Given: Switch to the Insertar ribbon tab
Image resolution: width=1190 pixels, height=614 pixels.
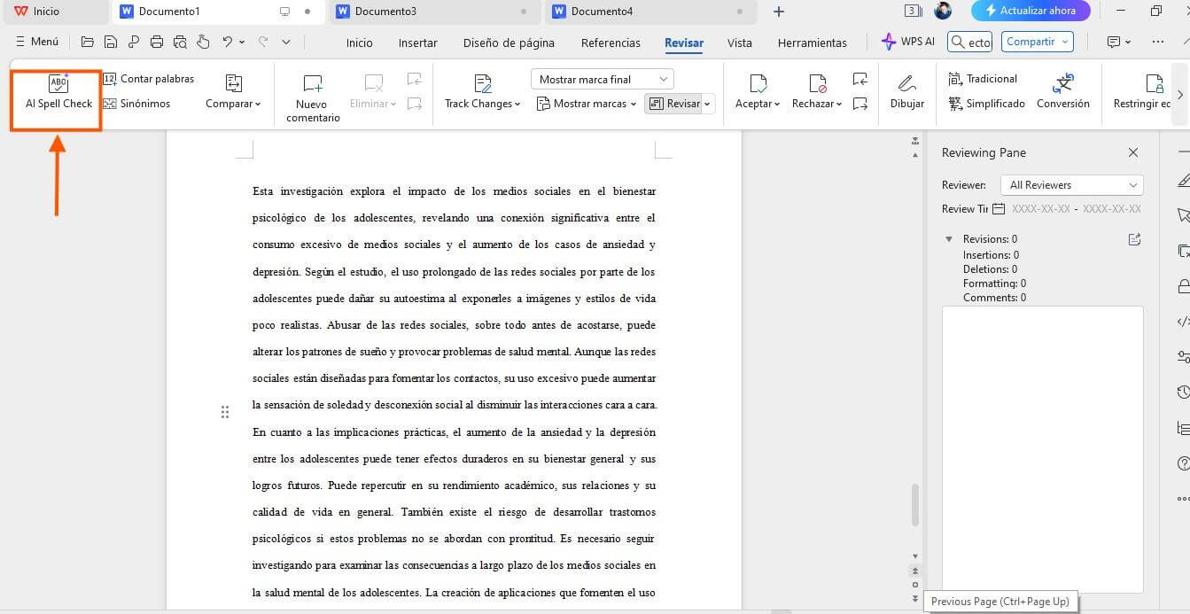Looking at the screenshot, I should click(x=417, y=42).
